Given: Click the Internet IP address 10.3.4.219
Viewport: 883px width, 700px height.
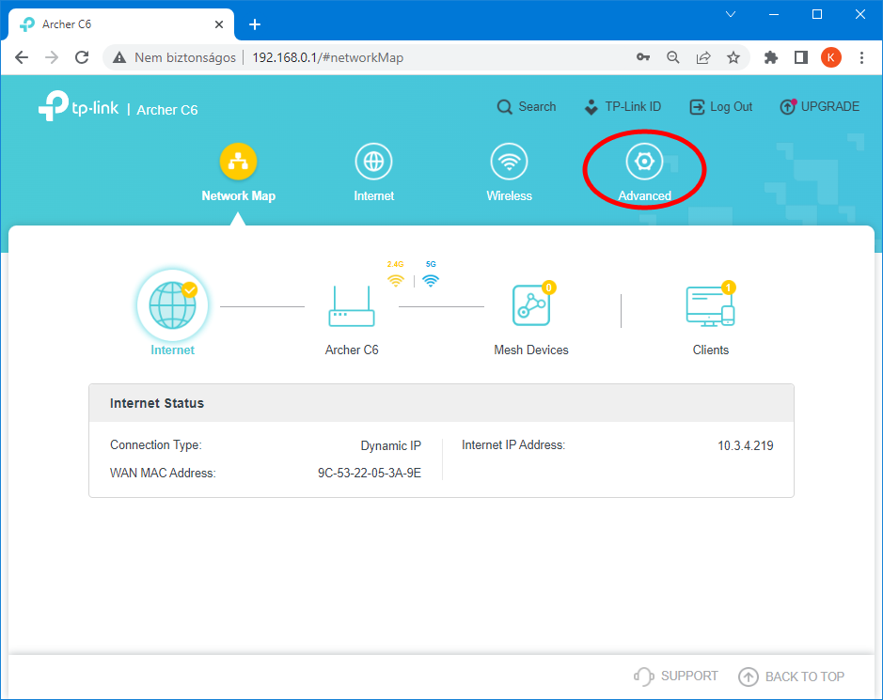Looking at the screenshot, I should (x=746, y=445).
